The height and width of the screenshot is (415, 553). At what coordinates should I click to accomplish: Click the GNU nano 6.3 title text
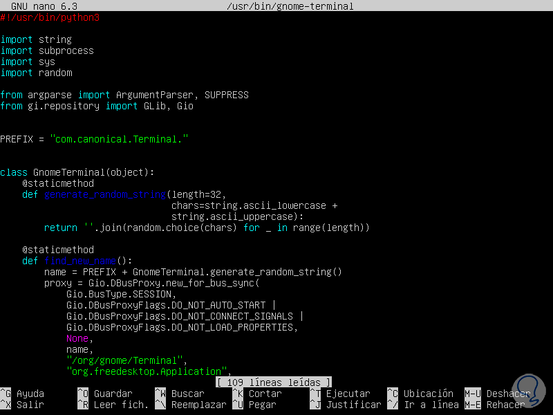(x=44, y=6)
